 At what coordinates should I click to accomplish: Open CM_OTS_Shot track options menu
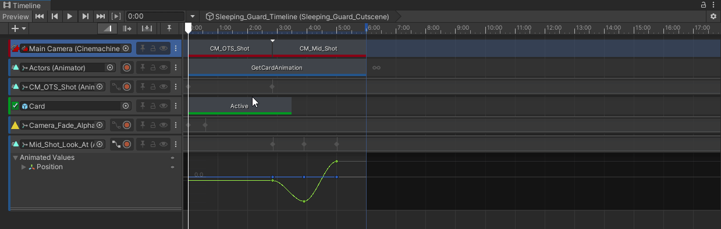tap(176, 87)
